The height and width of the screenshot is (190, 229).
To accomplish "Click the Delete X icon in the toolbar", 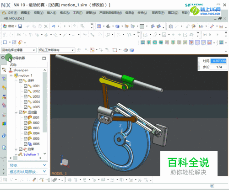I will coord(46,26).
